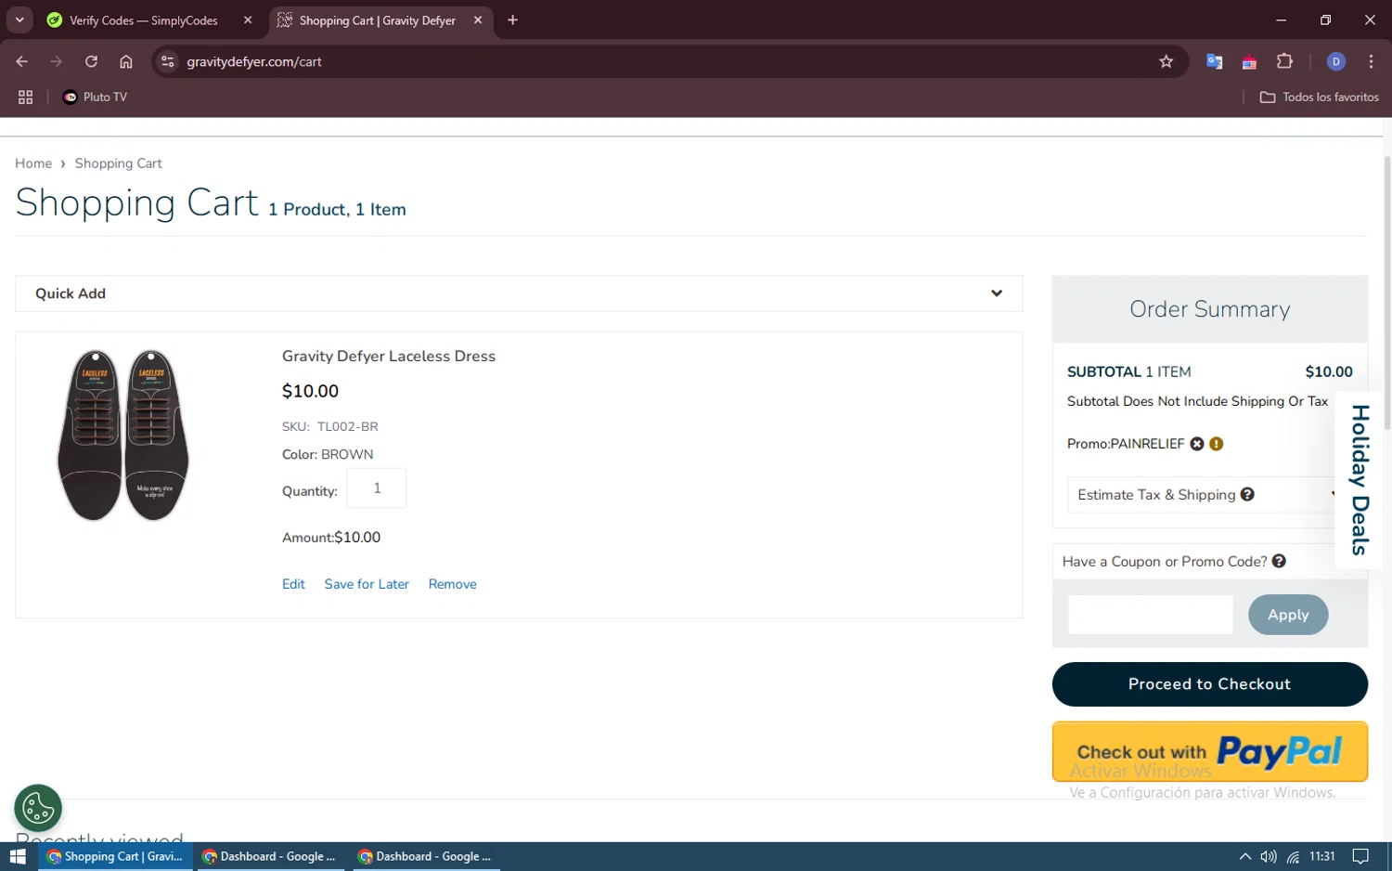Open the first Dashboard - Google taskbar window
Image resolution: width=1392 pixels, height=871 pixels.
click(270, 856)
